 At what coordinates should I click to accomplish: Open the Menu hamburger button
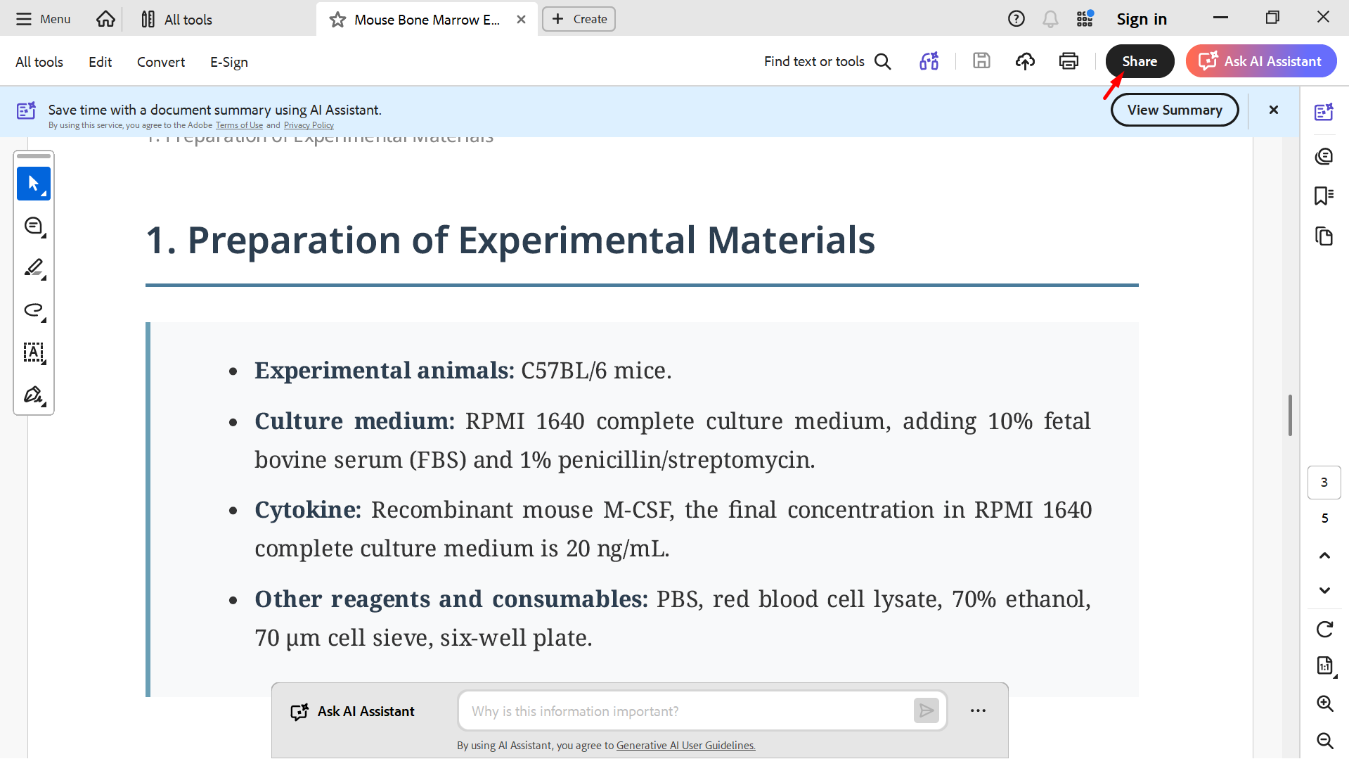pyautogui.click(x=43, y=19)
